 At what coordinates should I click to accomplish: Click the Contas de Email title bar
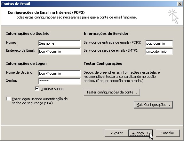(x=89, y=4)
